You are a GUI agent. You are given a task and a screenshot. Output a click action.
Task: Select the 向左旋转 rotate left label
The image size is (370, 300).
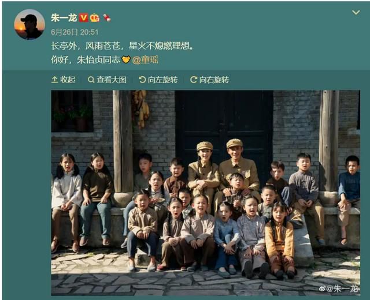click(163, 80)
